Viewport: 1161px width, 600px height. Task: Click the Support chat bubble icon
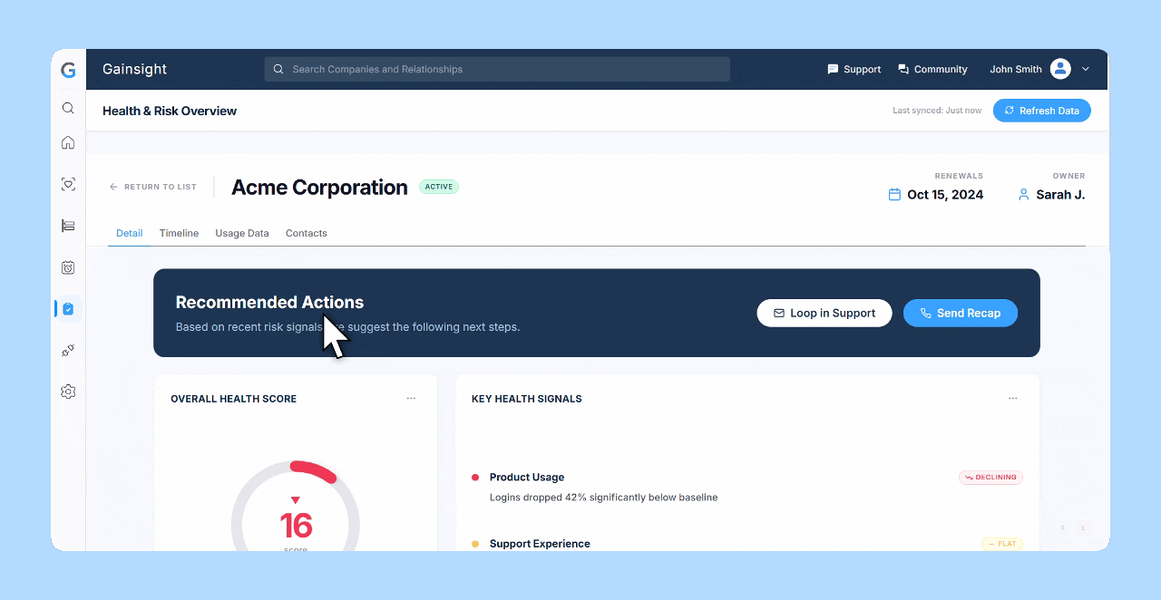(833, 69)
